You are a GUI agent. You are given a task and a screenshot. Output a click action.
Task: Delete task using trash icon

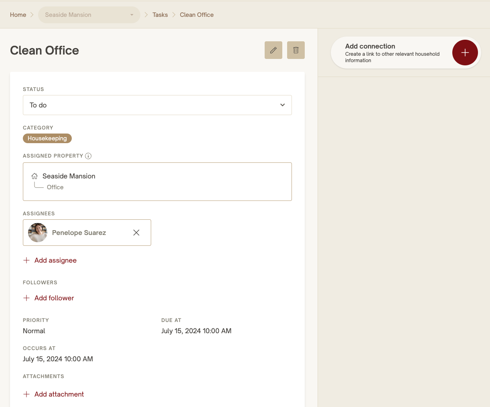[x=296, y=50]
